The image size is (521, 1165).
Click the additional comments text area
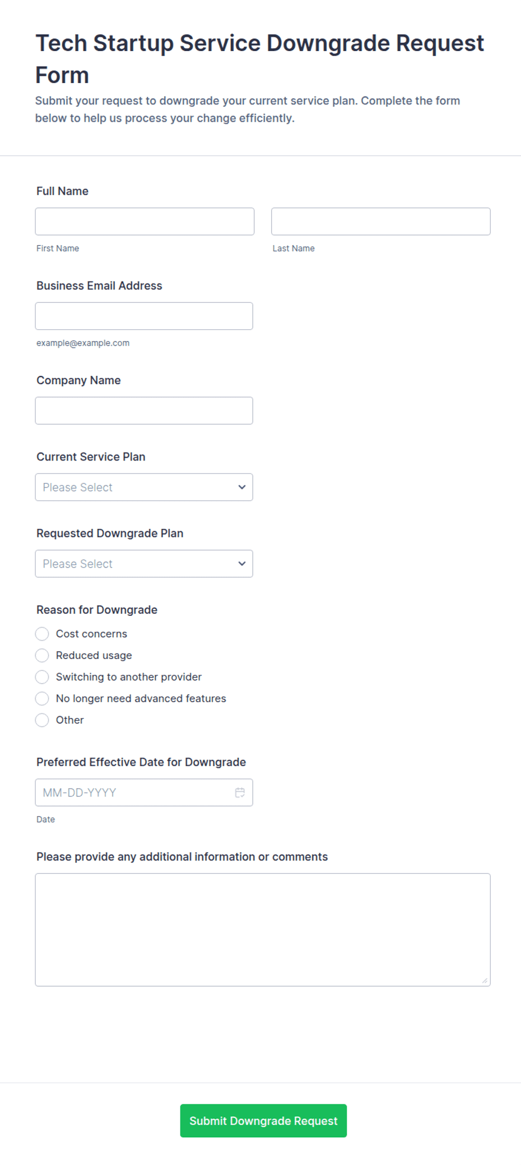click(263, 929)
